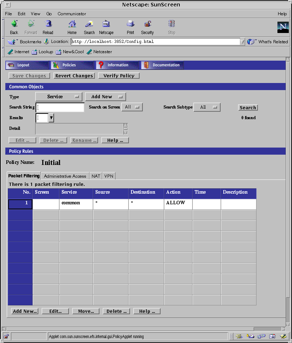Open the Netcaster toolbar link

click(99, 52)
